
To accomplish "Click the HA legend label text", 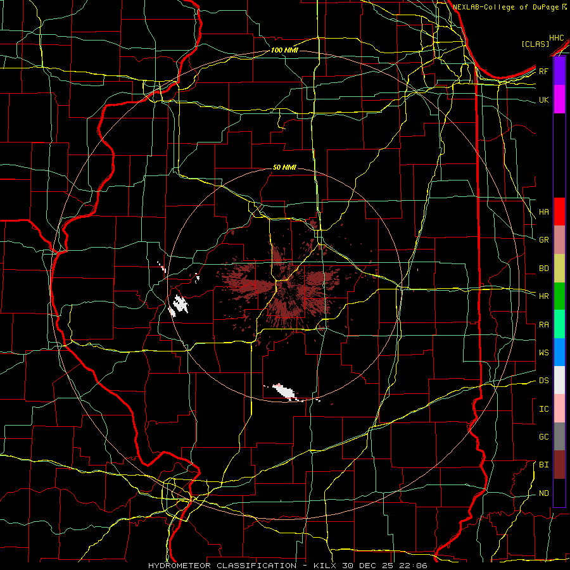I will [544, 212].
